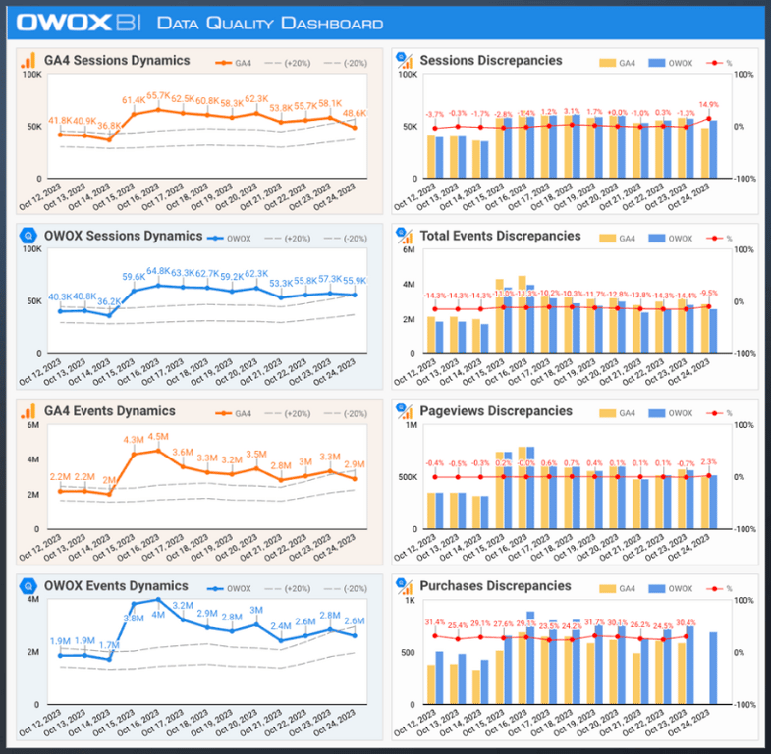This screenshot has height=754, width=771.
Task: Click the 3.1% label in Sessions Discrepancies
Action: coord(572,111)
